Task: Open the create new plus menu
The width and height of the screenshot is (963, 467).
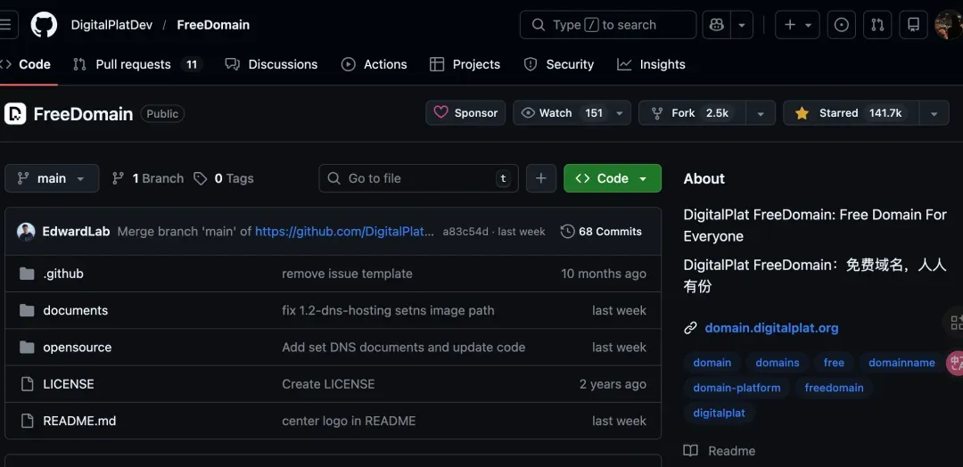Action: 797,25
